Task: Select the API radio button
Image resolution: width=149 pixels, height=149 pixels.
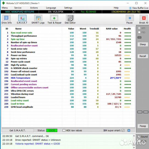Action: (x=139, y=28)
